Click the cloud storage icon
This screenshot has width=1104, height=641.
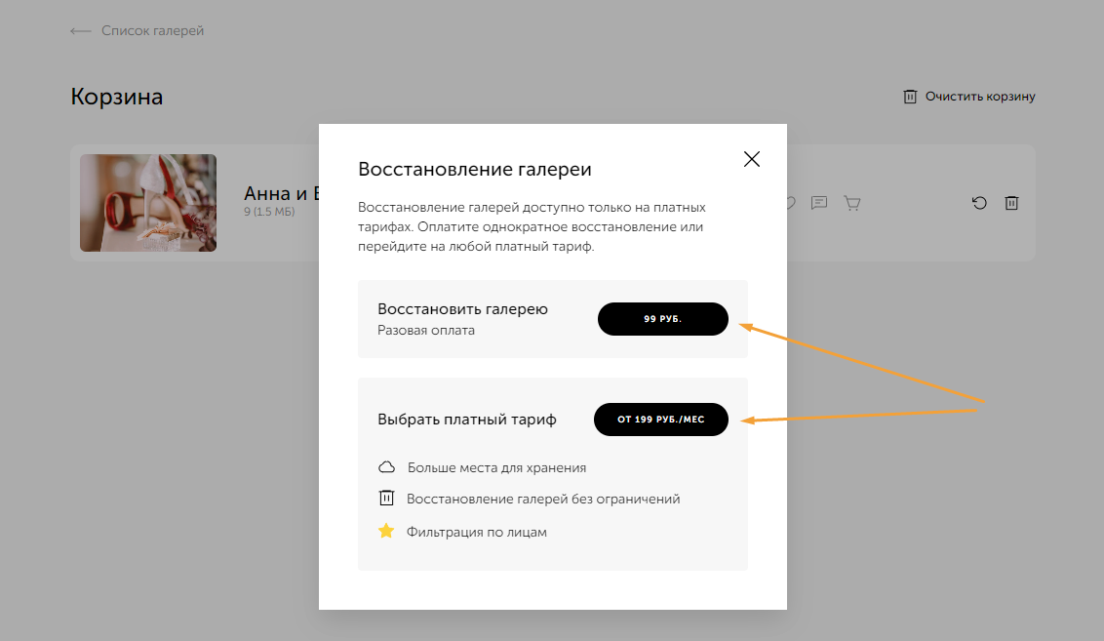pos(386,467)
